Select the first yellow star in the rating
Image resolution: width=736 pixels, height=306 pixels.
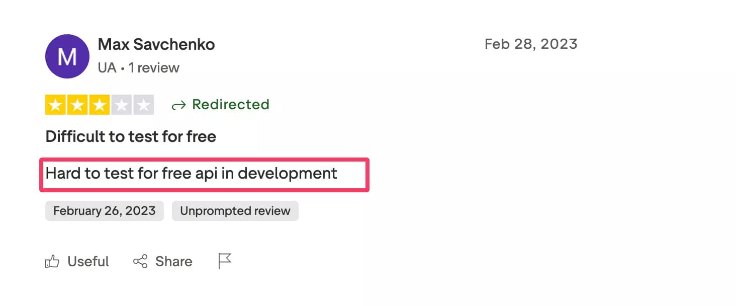point(55,104)
